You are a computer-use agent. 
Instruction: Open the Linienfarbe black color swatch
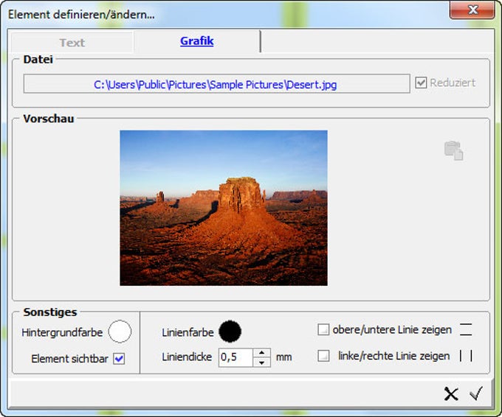pos(230,332)
